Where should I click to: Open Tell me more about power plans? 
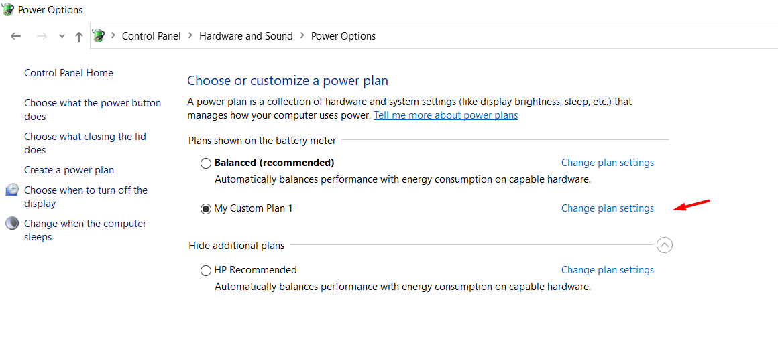click(445, 115)
